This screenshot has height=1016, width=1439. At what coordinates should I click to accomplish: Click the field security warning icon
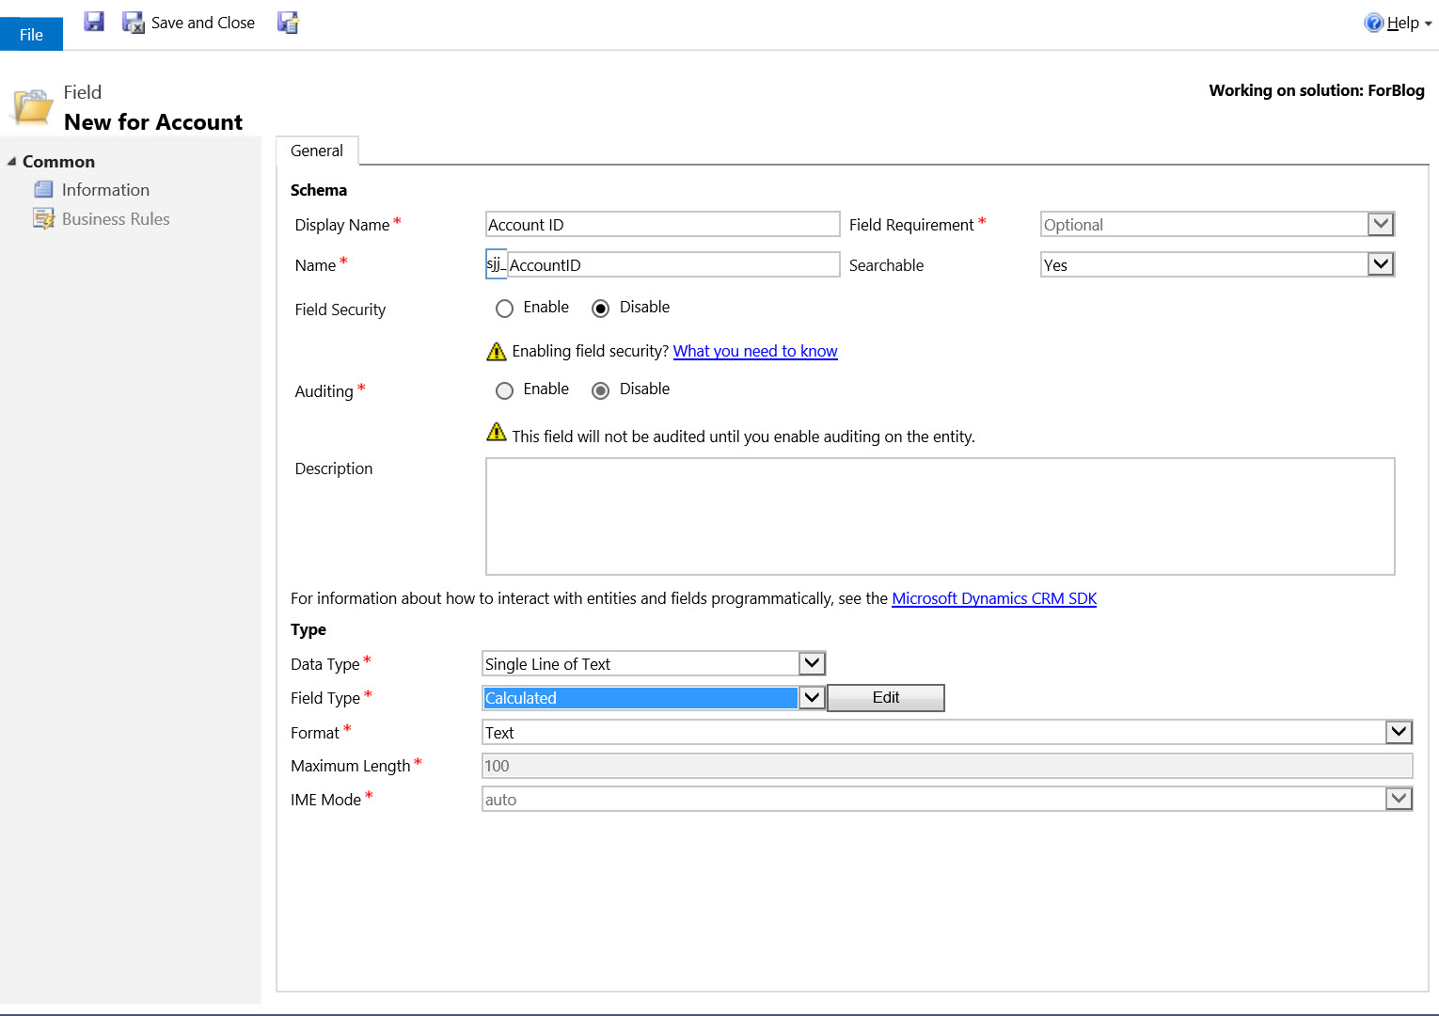click(497, 352)
